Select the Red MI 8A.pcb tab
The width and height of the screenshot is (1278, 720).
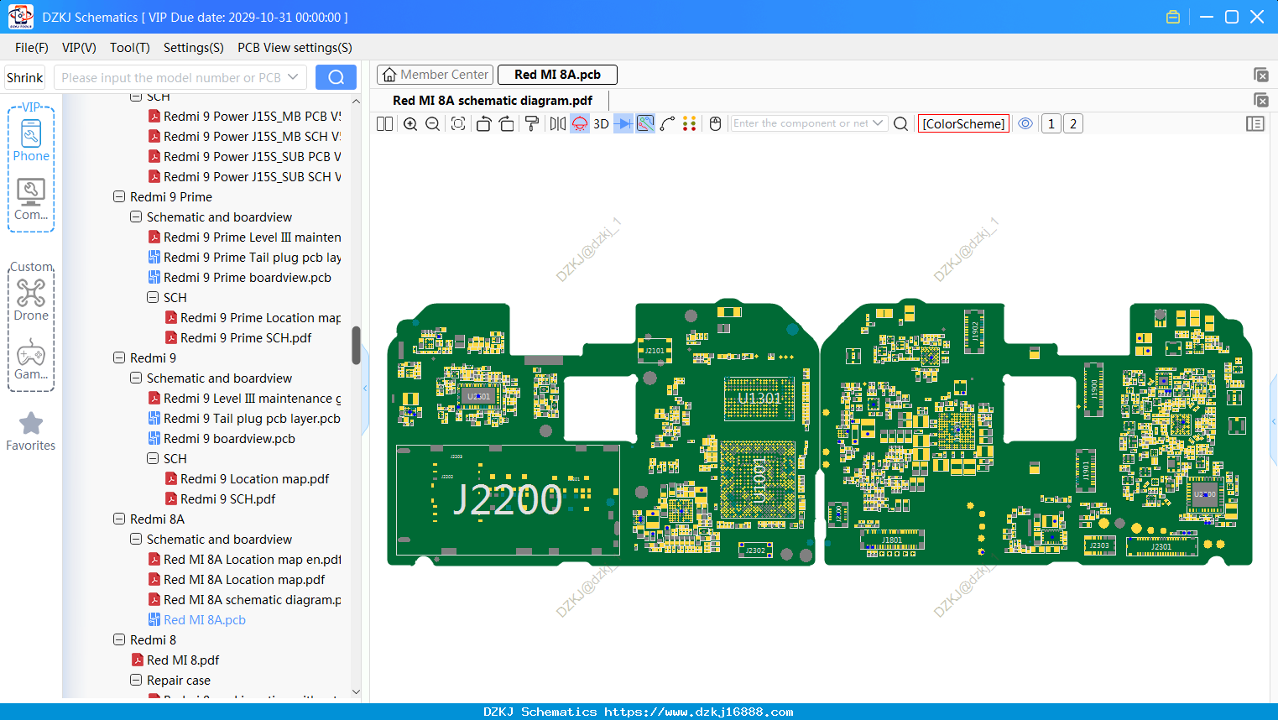(557, 75)
